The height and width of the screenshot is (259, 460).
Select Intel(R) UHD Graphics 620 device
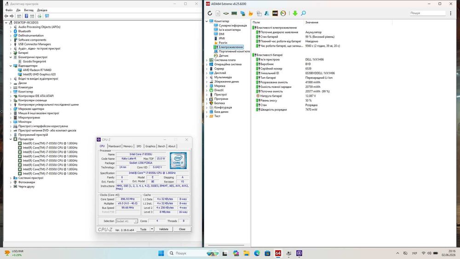[39, 75]
